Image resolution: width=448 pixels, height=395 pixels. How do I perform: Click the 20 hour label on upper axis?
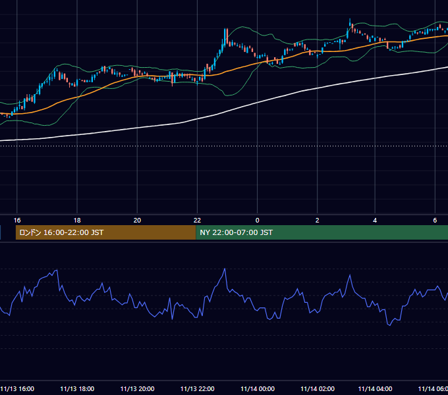click(137, 221)
